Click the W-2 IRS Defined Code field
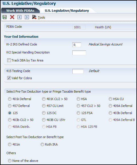The width and height of the screenshot is (137, 165). [x=77, y=45]
